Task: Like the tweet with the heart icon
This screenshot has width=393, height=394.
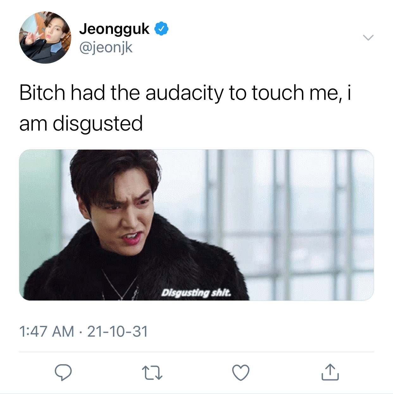Action: click(241, 372)
